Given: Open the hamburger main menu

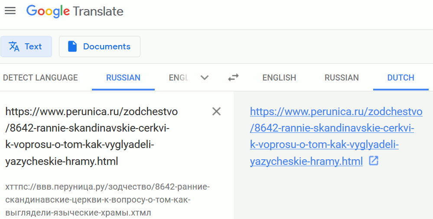Looking at the screenshot, I should point(10,11).
